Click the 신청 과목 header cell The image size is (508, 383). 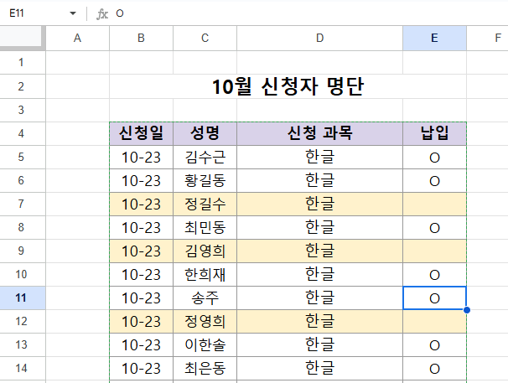point(319,133)
